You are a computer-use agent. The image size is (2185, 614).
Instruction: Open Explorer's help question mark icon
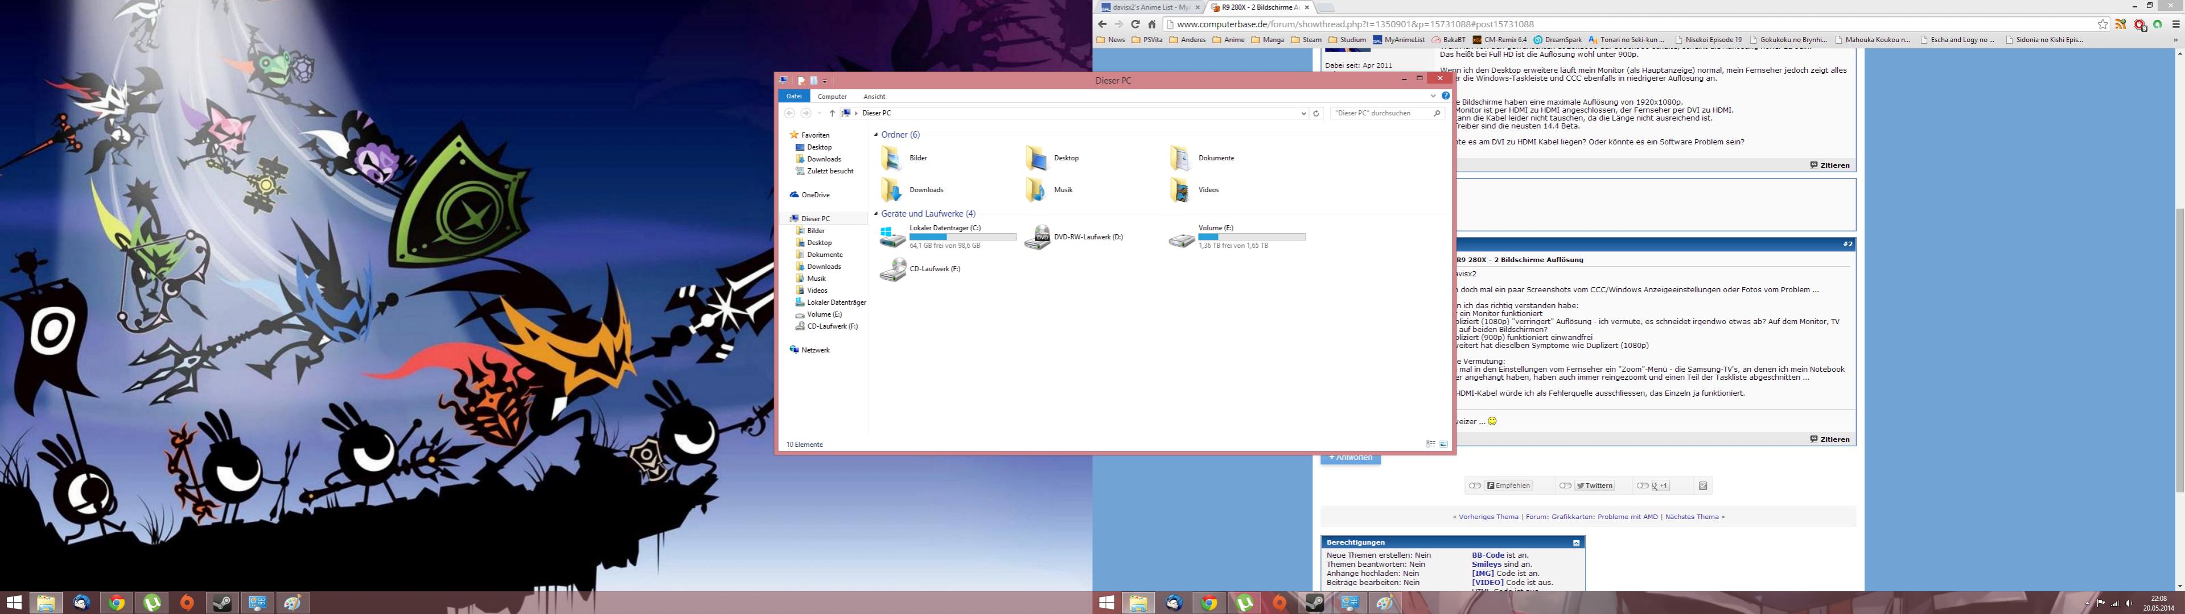tap(1445, 97)
